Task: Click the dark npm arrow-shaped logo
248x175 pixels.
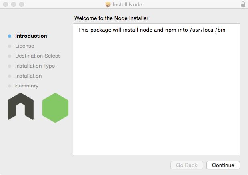Action: coord(20,107)
